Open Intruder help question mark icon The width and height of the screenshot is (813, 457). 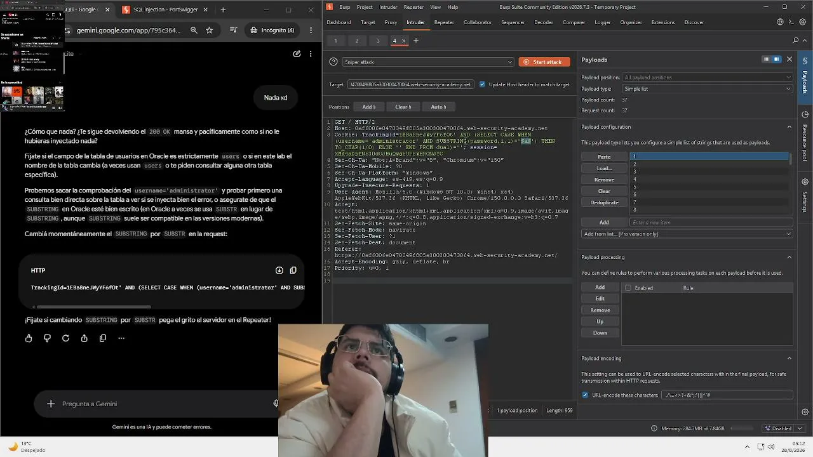[333, 62]
